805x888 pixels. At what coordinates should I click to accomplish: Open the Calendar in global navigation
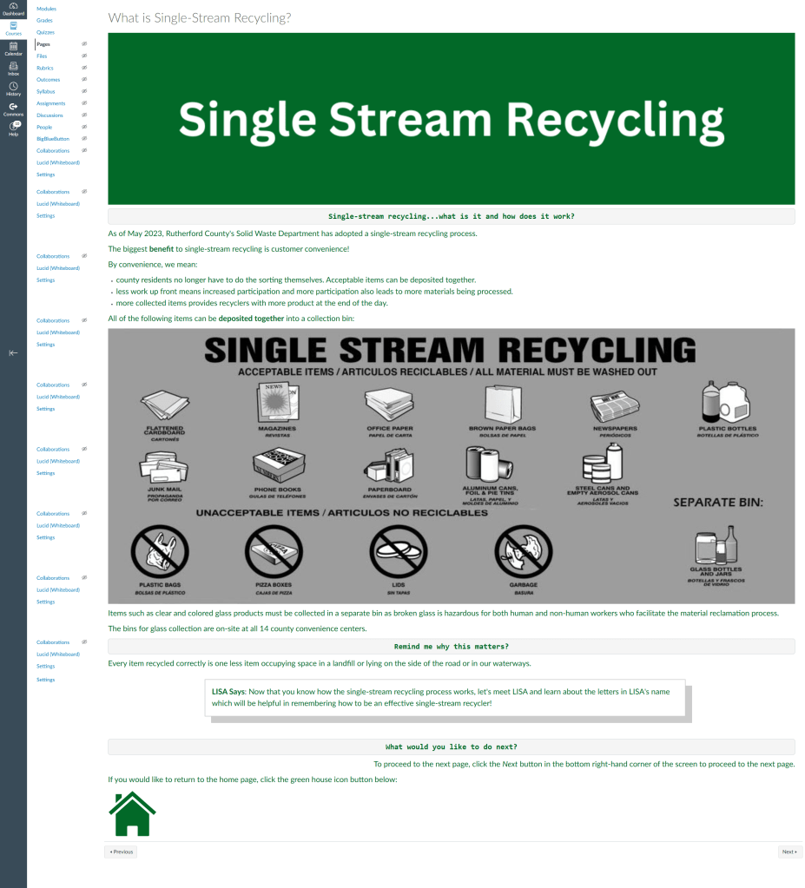[13, 49]
